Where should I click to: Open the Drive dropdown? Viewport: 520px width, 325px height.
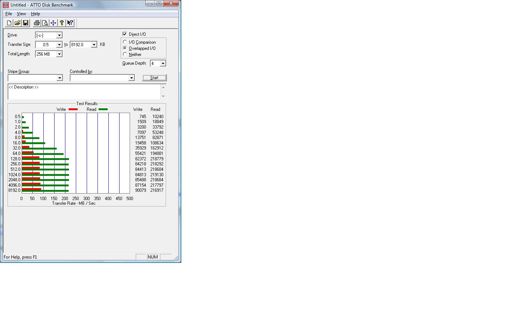(59, 35)
